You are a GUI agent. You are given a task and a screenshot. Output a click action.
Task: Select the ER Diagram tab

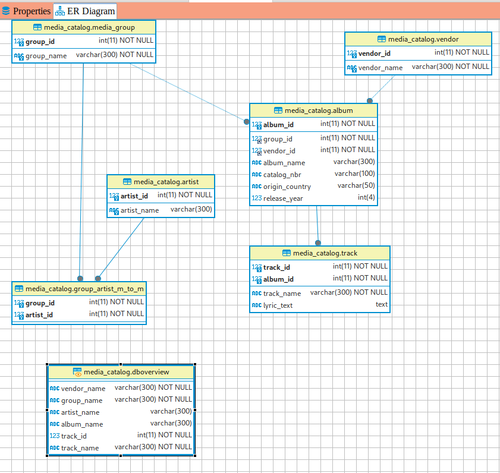point(84,11)
